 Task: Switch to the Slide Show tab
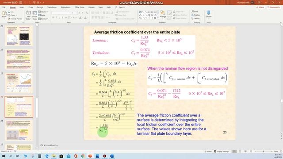pyautogui.click(x=80, y=7)
